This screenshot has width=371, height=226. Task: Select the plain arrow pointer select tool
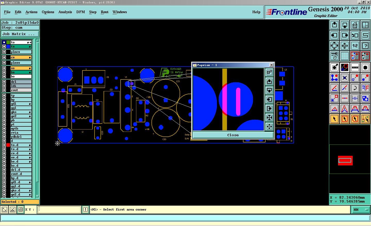click(334, 119)
